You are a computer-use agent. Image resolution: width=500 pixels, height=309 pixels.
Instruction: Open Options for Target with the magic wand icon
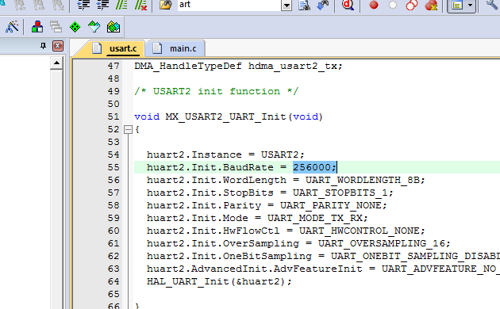coord(12,27)
